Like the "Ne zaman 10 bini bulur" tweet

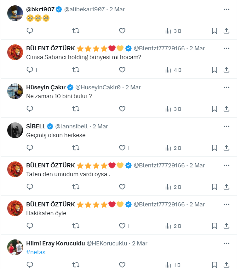pyautogui.click(x=122, y=109)
